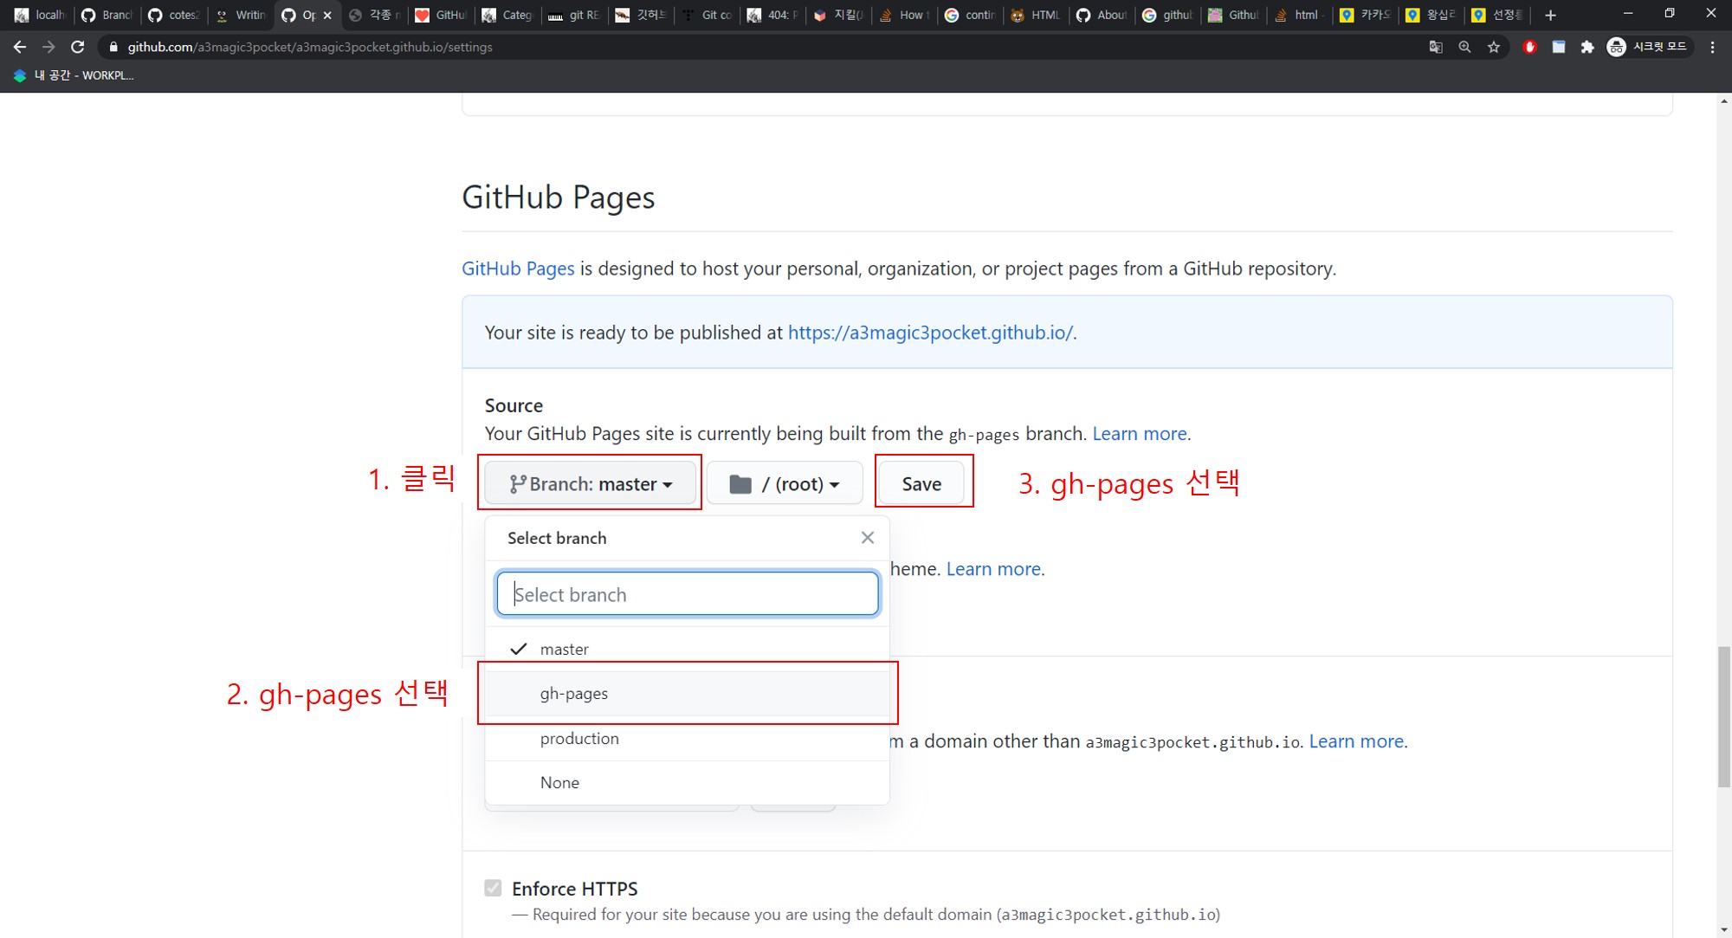Open Learn more link about custom domain
This screenshot has height=938, width=1732.
tap(1356, 741)
